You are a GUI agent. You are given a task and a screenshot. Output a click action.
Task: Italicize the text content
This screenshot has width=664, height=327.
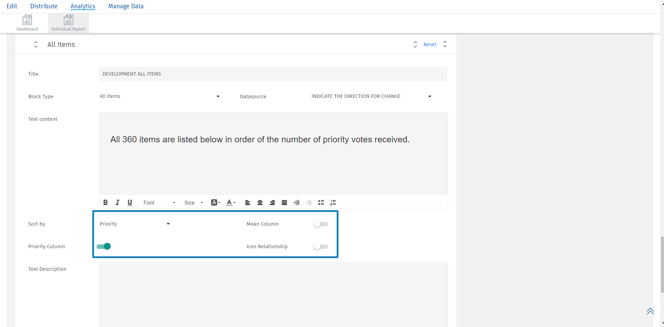(x=117, y=202)
